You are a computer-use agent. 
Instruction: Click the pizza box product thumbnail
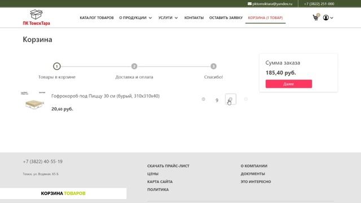click(34, 101)
